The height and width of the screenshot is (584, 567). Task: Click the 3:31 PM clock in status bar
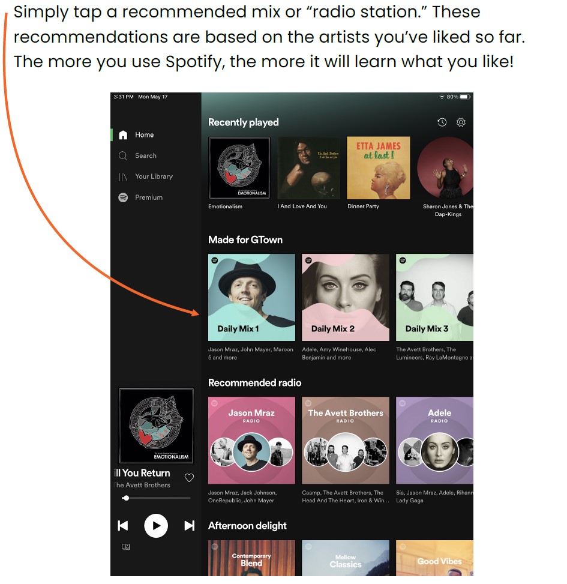coord(124,97)
